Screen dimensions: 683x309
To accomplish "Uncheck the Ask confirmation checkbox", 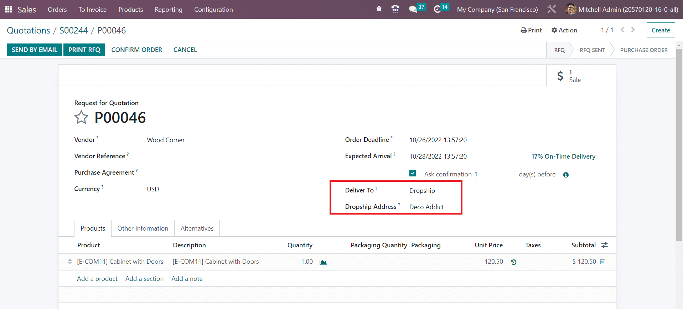I will tap(413, 174).
